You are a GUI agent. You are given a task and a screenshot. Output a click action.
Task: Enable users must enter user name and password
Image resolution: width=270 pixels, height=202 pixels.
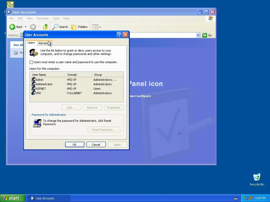click(31, 62)
